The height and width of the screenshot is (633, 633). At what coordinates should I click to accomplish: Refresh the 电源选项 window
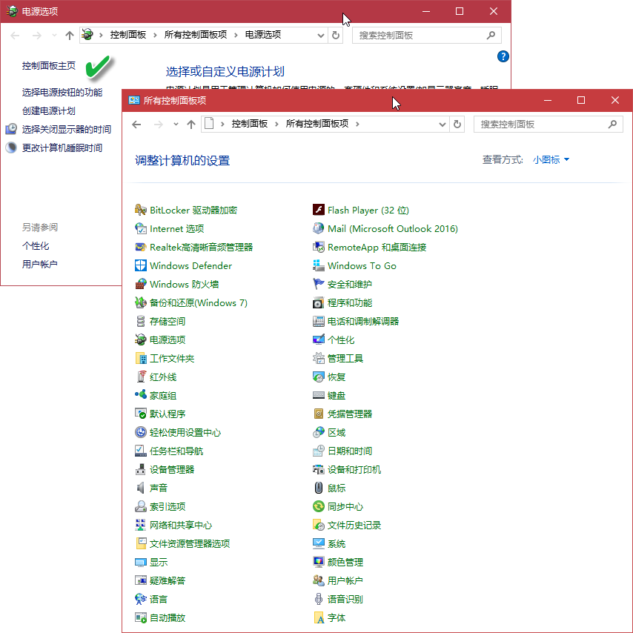pos(336,36)
